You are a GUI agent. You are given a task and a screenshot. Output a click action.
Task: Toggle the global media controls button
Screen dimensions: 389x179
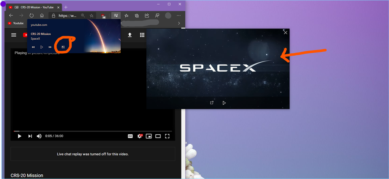point(116,16)
